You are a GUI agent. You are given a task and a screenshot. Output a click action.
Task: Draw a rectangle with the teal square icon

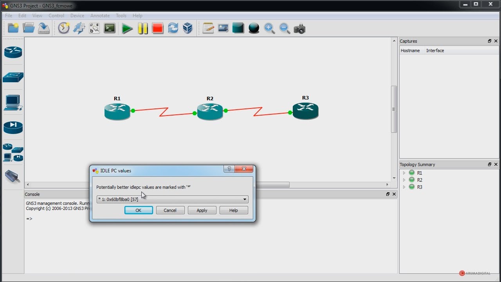238,28
